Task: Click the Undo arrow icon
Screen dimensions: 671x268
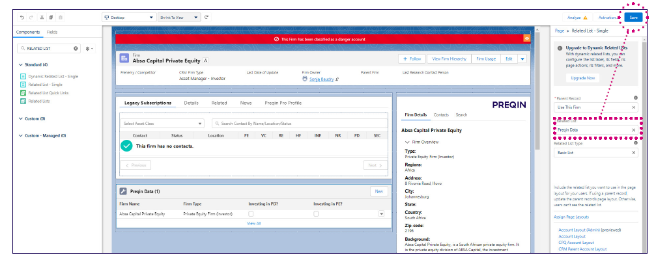Action: pos(22,18)
